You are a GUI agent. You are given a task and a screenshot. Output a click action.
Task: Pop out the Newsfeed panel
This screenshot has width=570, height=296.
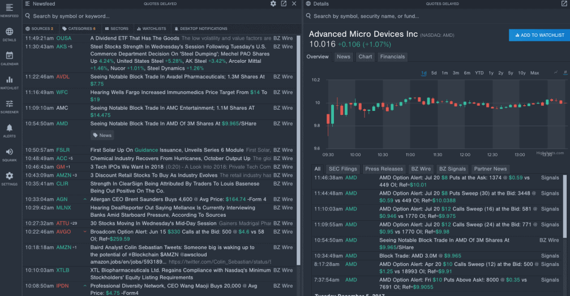tap(284, 3)
